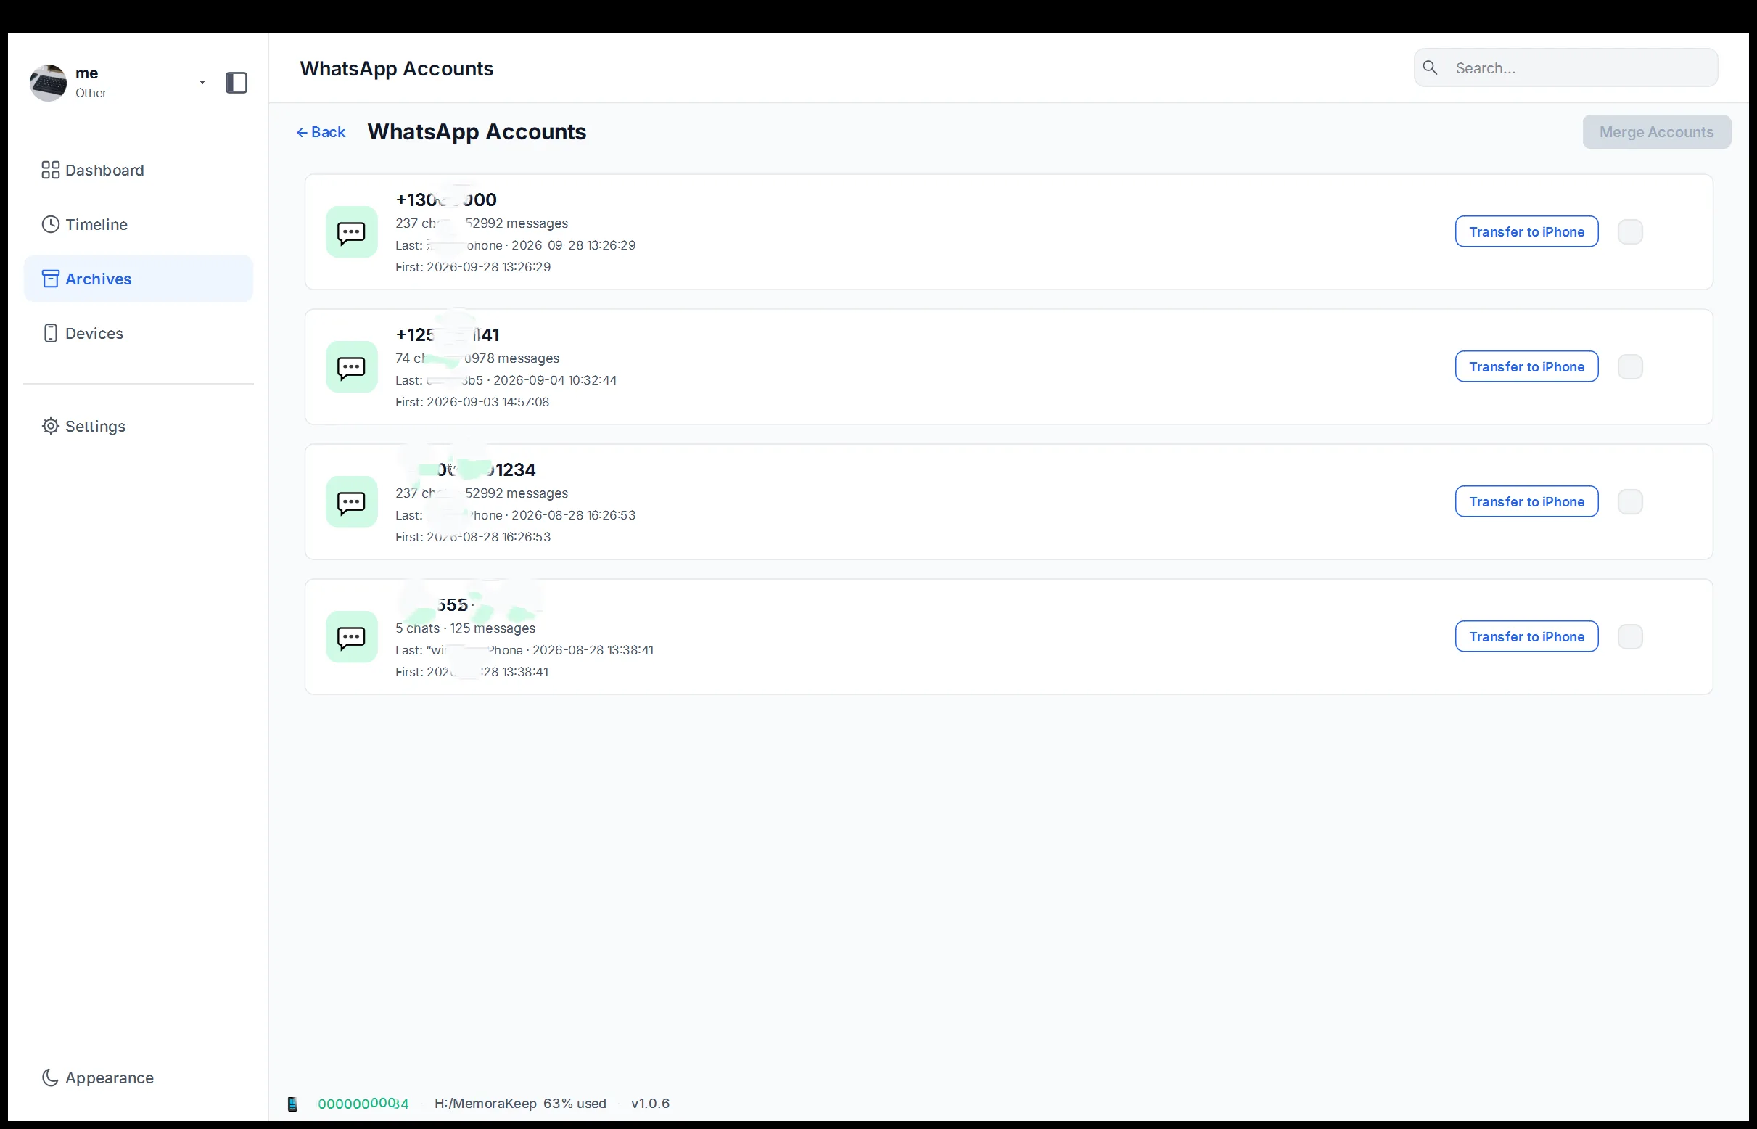
Task: Open the chat icon of the first account ending 000
Action: pos(351,232)
